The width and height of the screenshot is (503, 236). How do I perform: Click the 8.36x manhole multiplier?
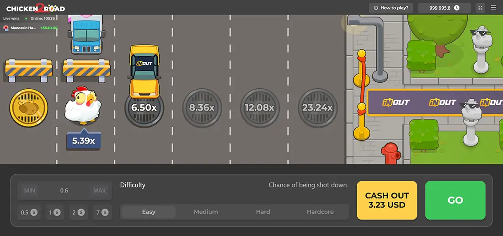point(202,108)
